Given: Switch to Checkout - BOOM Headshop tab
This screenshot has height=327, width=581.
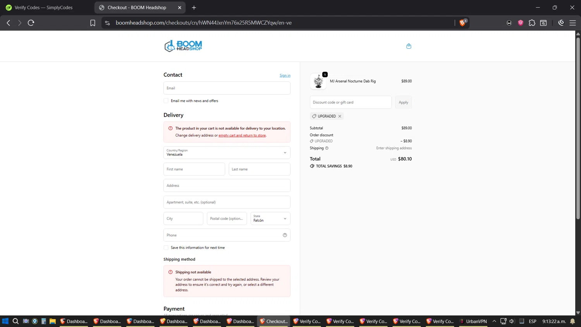Looking at the screenshot, I should (137, 7).
